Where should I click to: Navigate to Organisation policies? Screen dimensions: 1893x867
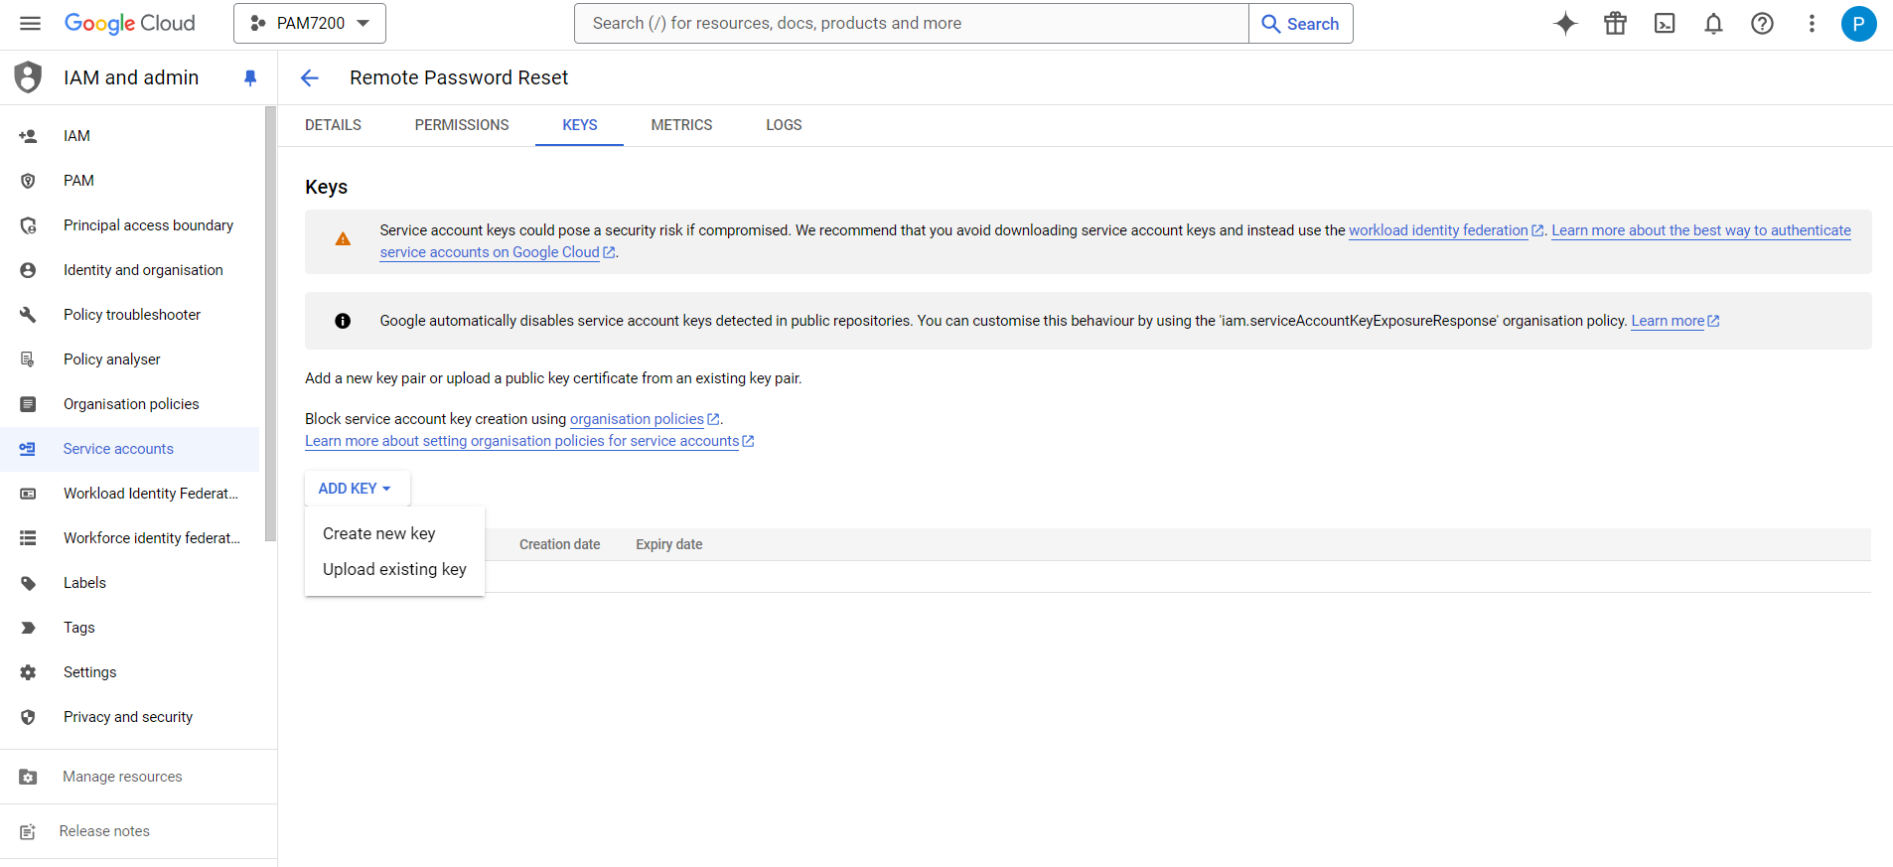[130, 404]
